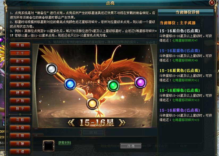The image size is (219, 156).
Task: Click the green star orb
Action: [x=113, y=86]
